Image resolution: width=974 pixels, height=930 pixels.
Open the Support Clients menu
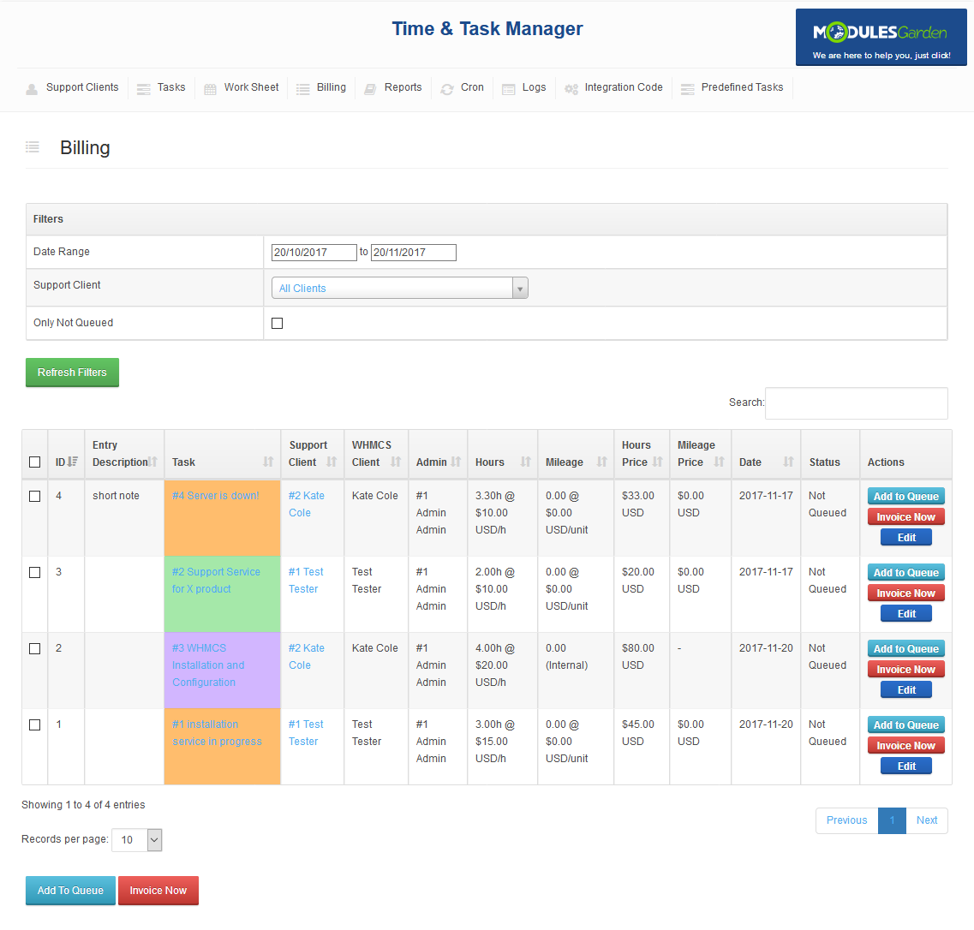click(x=82, y=87)
